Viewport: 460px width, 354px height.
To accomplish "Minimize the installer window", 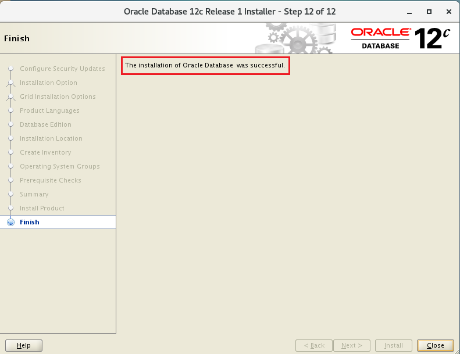I will [409, 12].
